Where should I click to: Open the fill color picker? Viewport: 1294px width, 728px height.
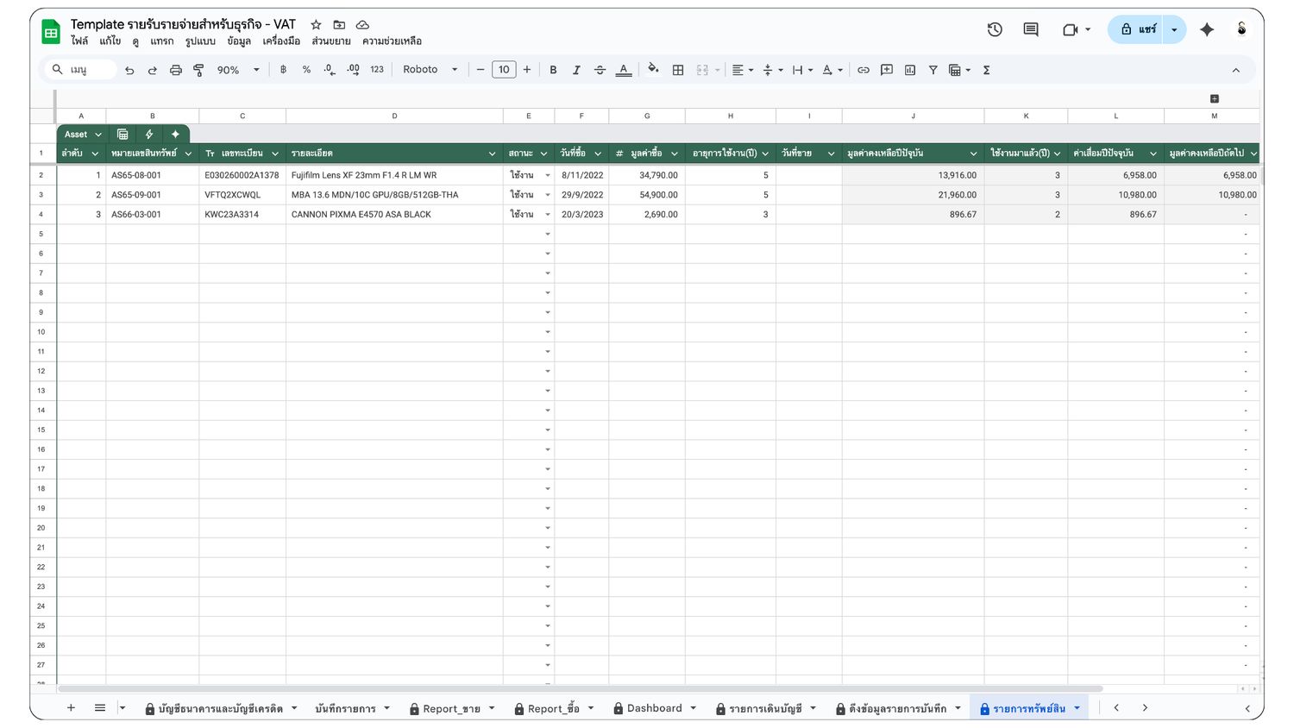(x=653, y=70)
